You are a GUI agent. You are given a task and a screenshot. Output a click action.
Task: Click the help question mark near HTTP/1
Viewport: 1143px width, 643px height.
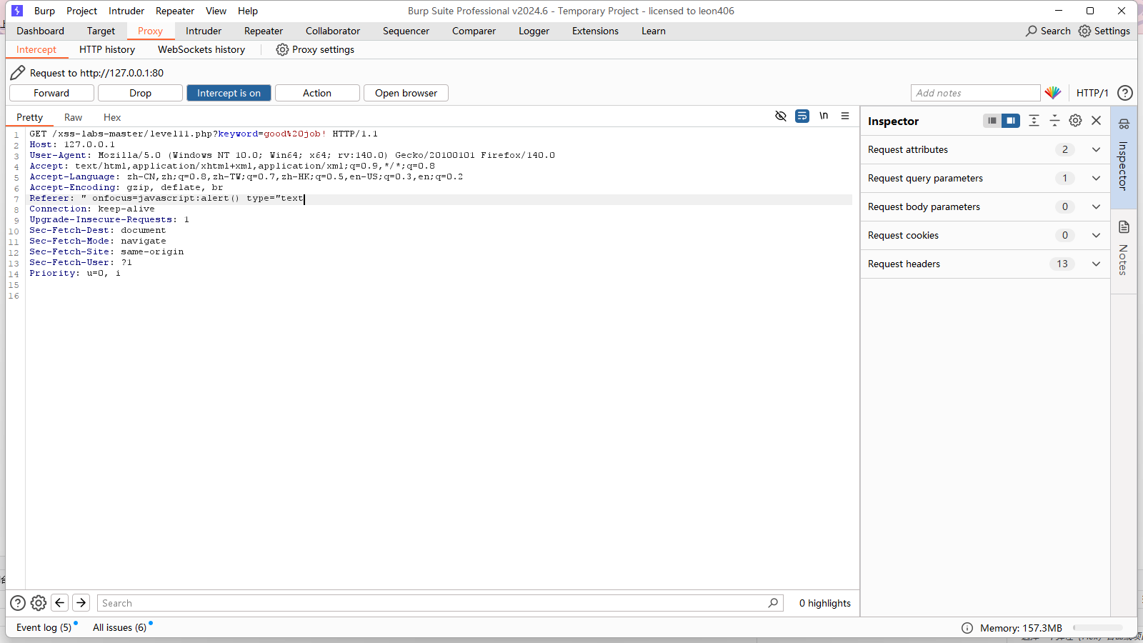1124,93
